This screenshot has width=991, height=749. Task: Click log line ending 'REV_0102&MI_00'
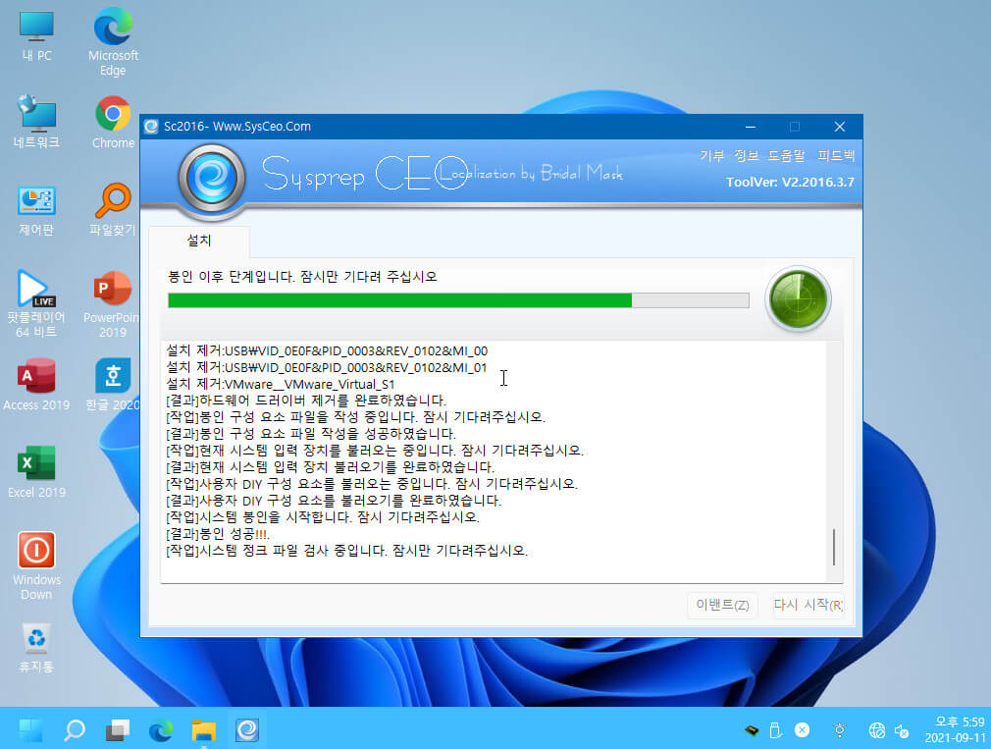click(327, 350)
